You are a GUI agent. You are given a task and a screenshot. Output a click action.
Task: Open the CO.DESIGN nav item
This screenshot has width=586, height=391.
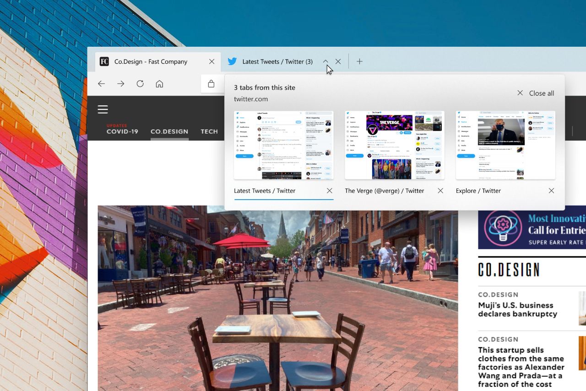169,131
